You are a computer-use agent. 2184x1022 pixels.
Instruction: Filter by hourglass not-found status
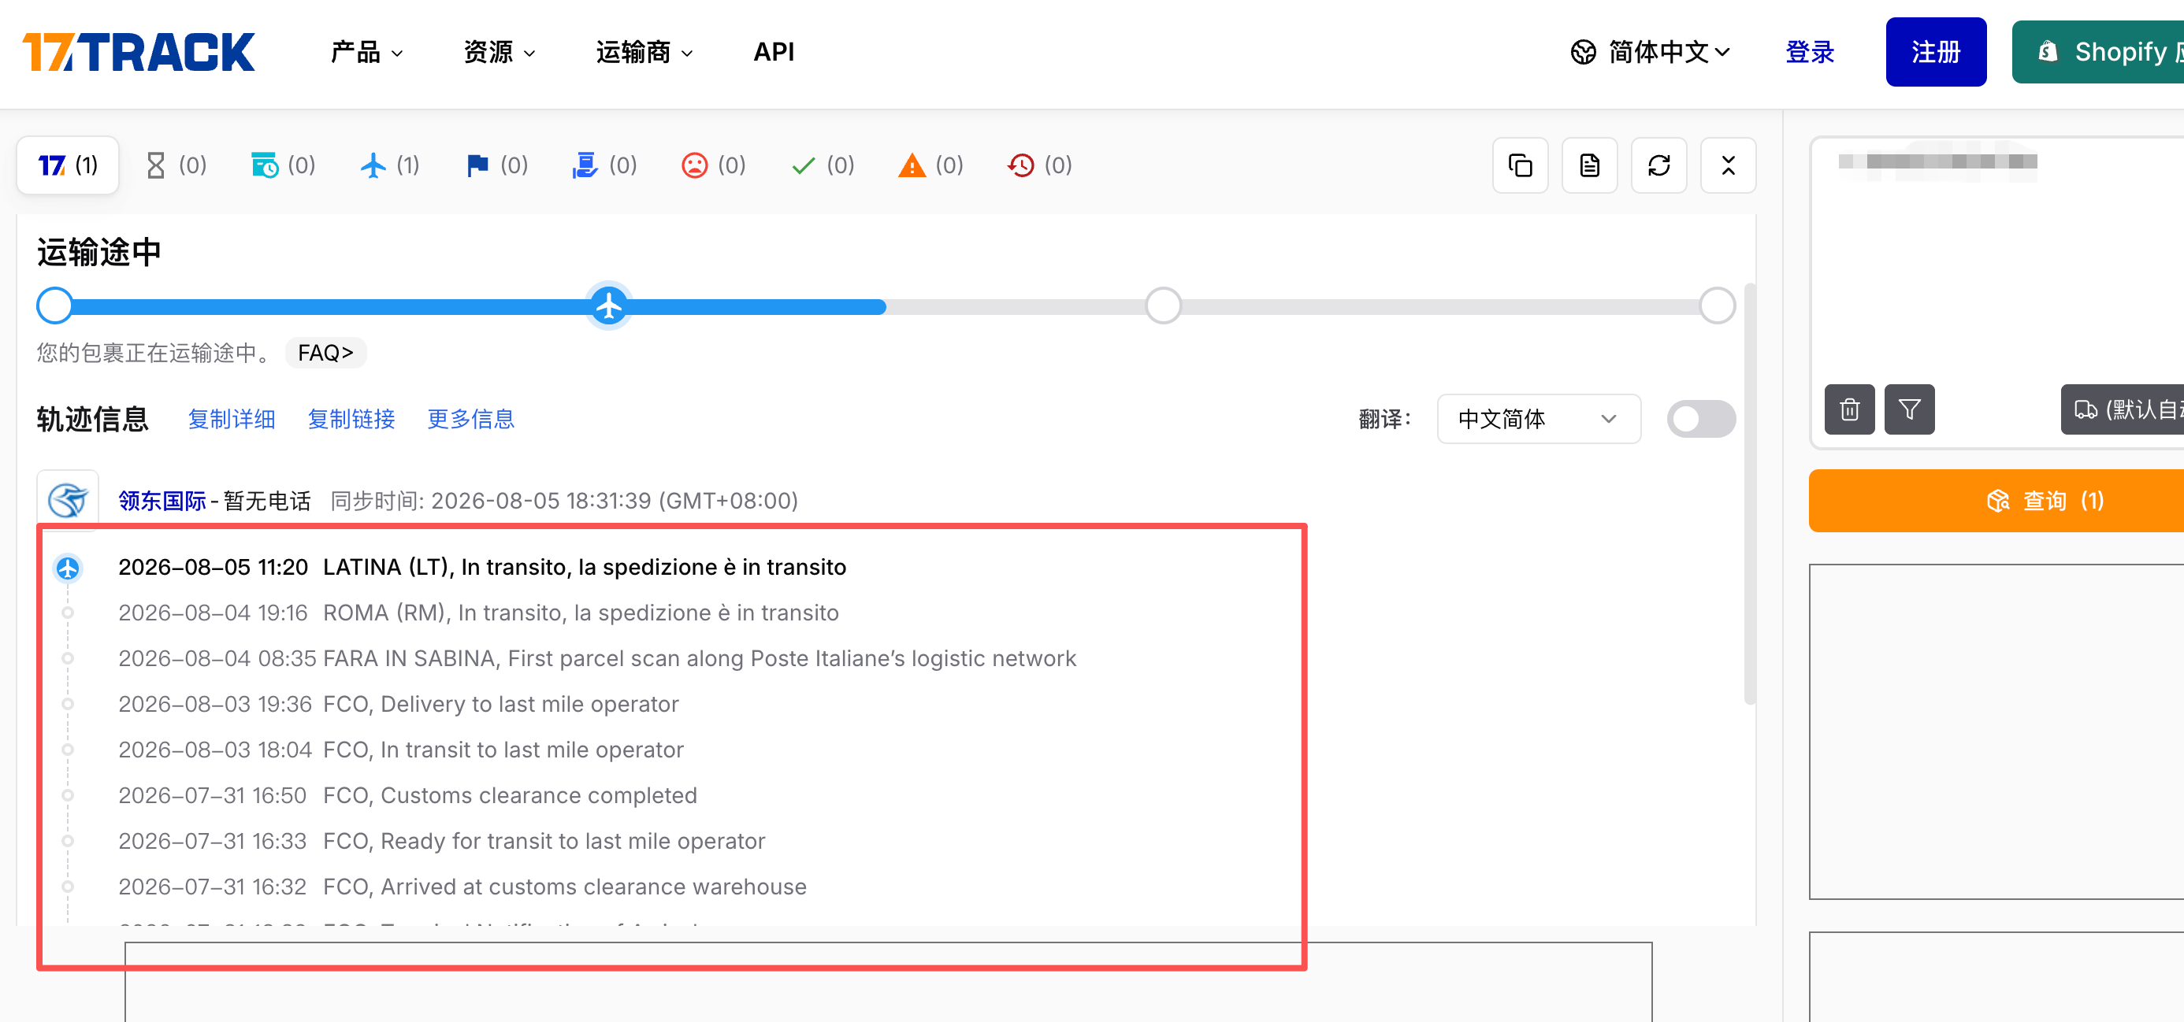pyautogui.click(x=176, y=165)
